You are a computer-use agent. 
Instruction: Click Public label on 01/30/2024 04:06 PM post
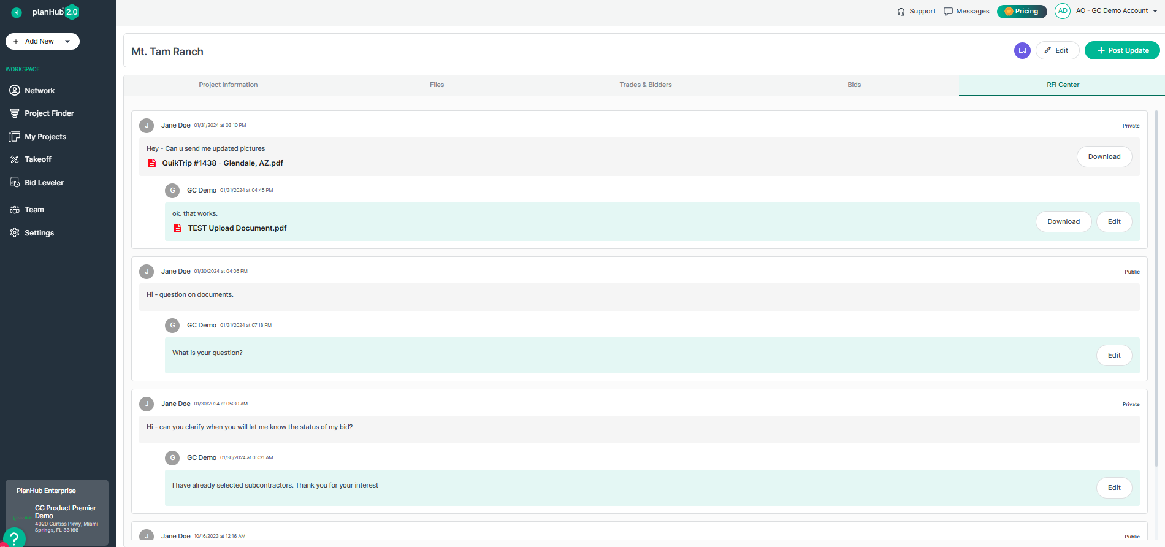click(x=1132, y=272)
